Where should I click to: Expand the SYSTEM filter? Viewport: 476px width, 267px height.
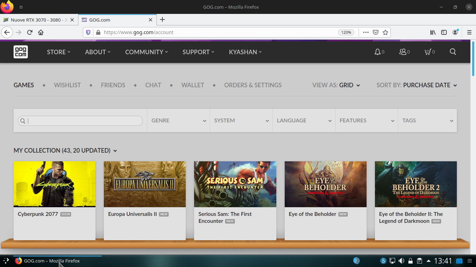[x=241, y=121]
